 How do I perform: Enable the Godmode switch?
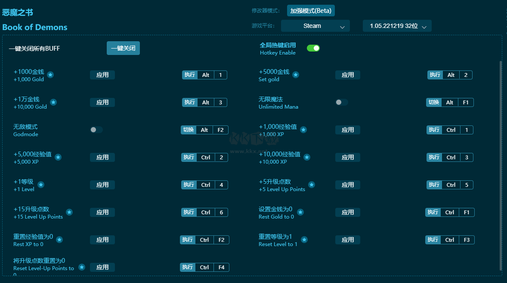click(96, 130)
